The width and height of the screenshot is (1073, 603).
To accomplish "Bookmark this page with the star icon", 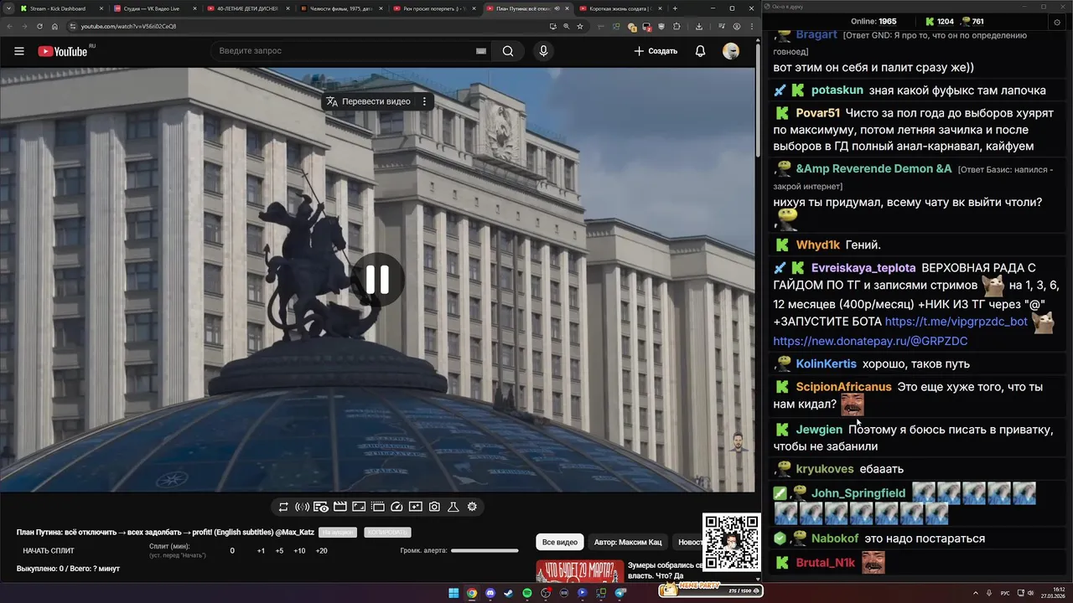I will (x=580, y=26).
